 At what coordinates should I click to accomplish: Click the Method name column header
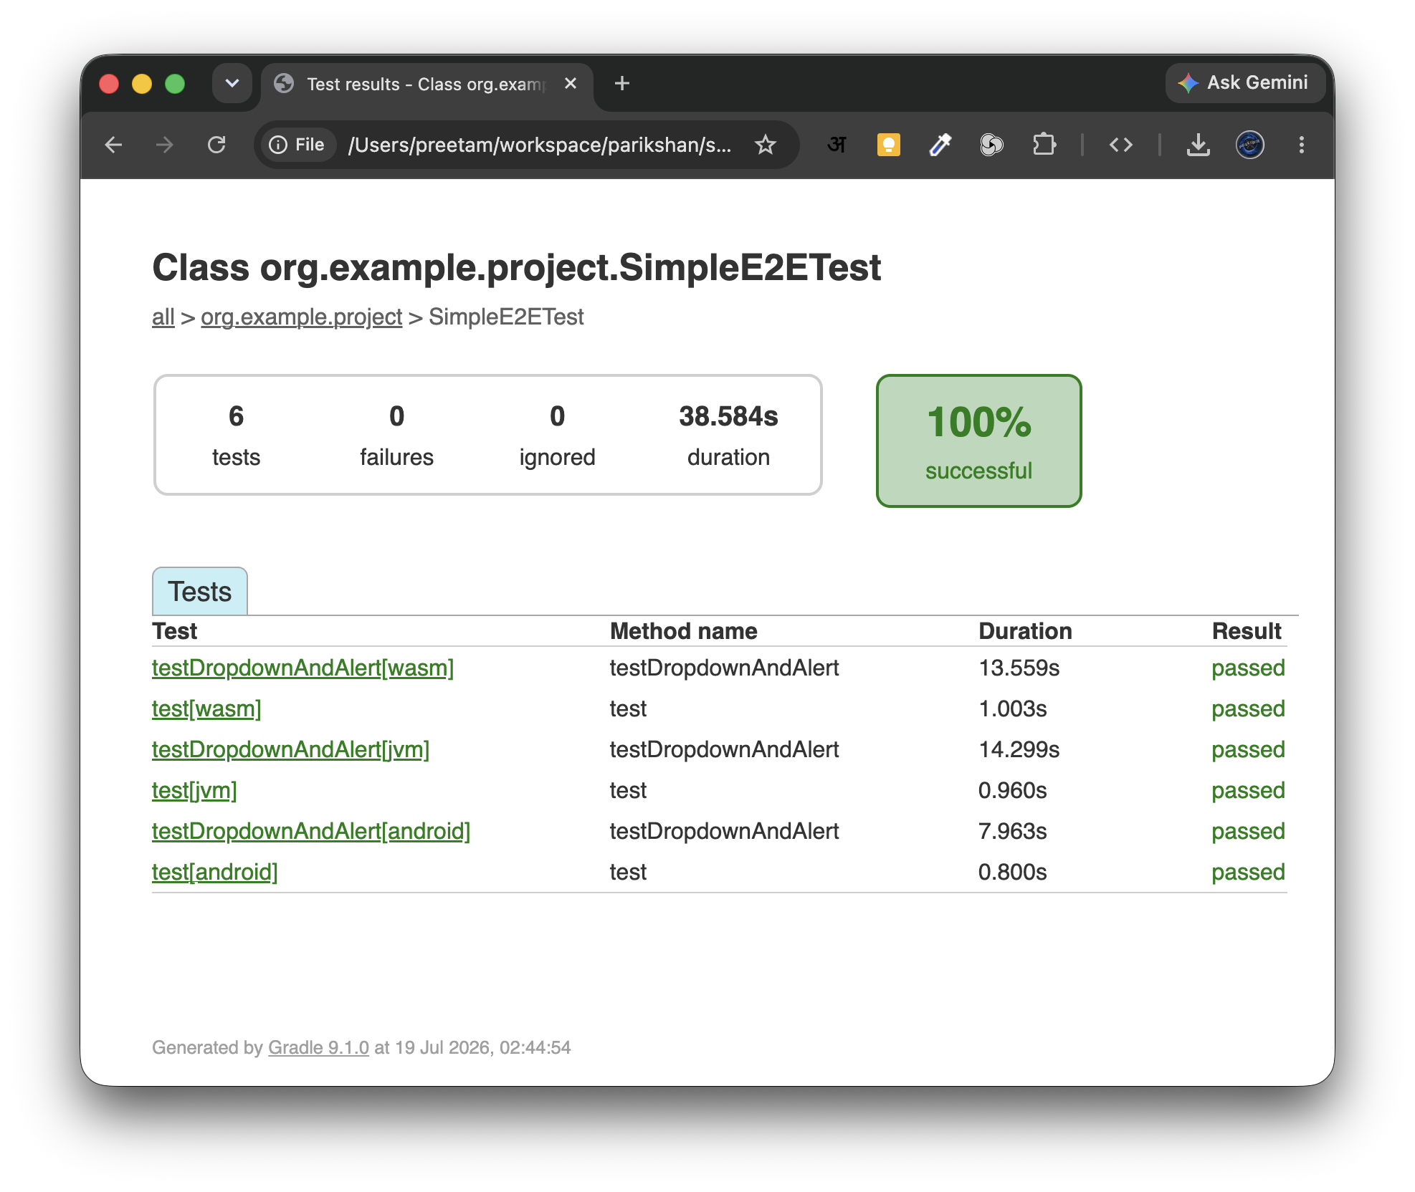[x=683, y=631]
